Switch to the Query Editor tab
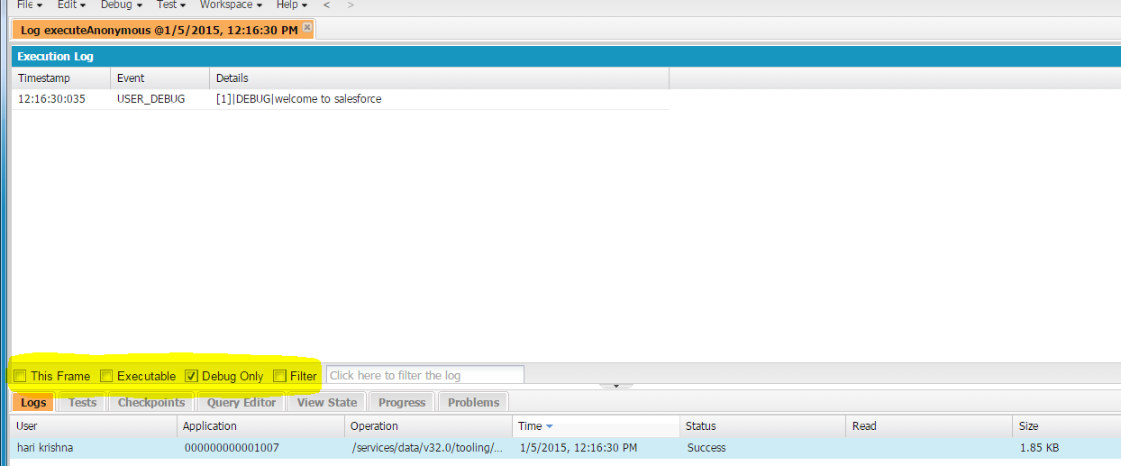This screenshot has height=466, width=1121. point(242,402)
